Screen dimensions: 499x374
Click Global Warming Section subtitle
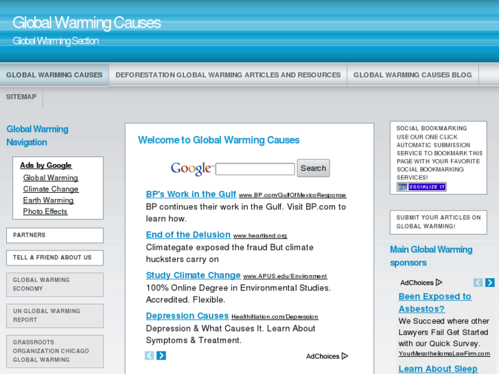(56, 41)
